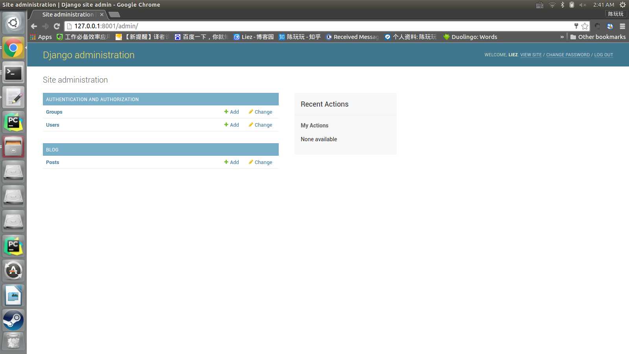Viewport: 629px width, 354px height.
Task: Switch to the Site administration tab
Action: point(68,15)
